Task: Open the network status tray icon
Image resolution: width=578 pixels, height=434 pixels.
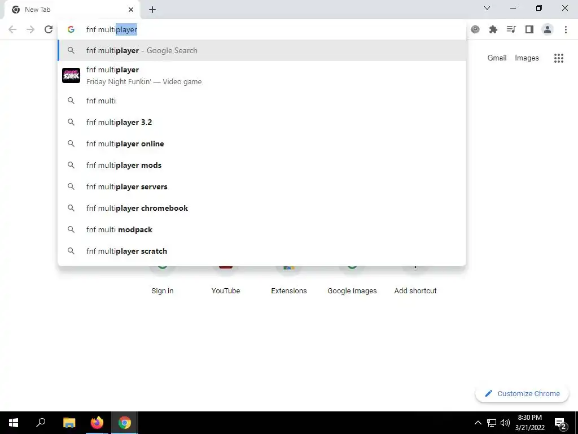Action: (x=492, y=423)
